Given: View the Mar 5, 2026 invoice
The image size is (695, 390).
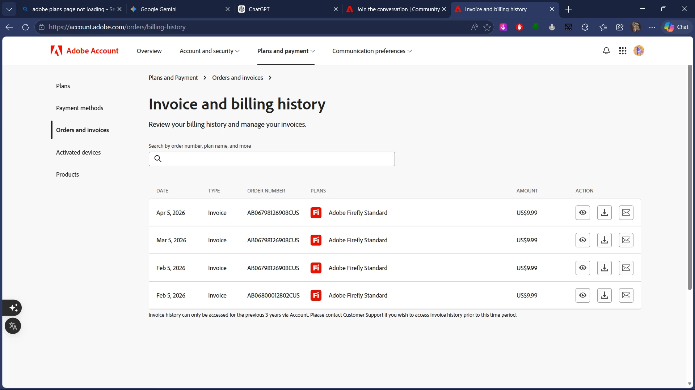Looking at the screenshot, I should (582, 240).
